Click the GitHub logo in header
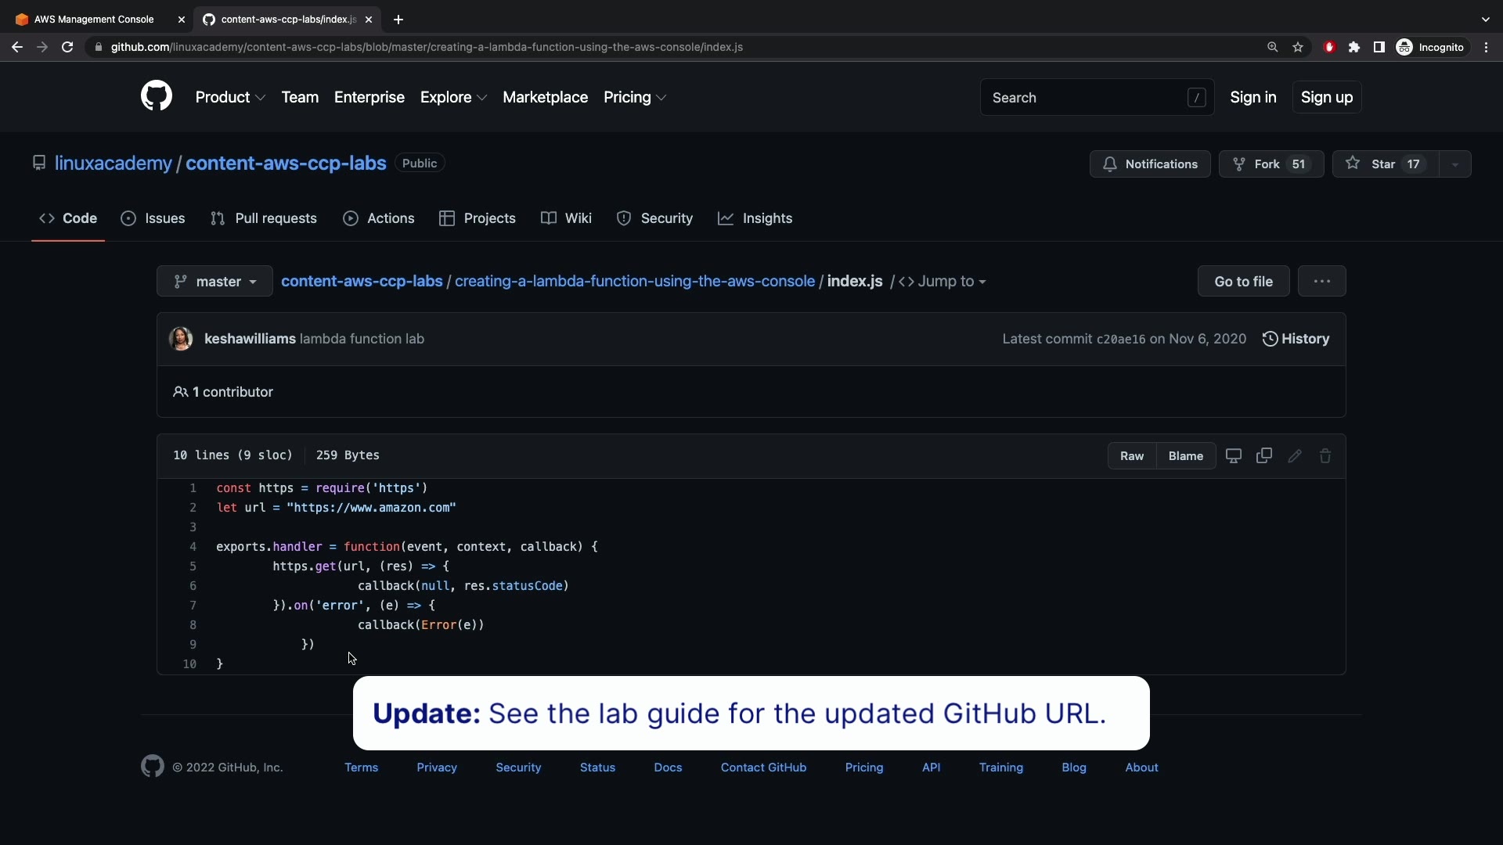 pos(157,96)
